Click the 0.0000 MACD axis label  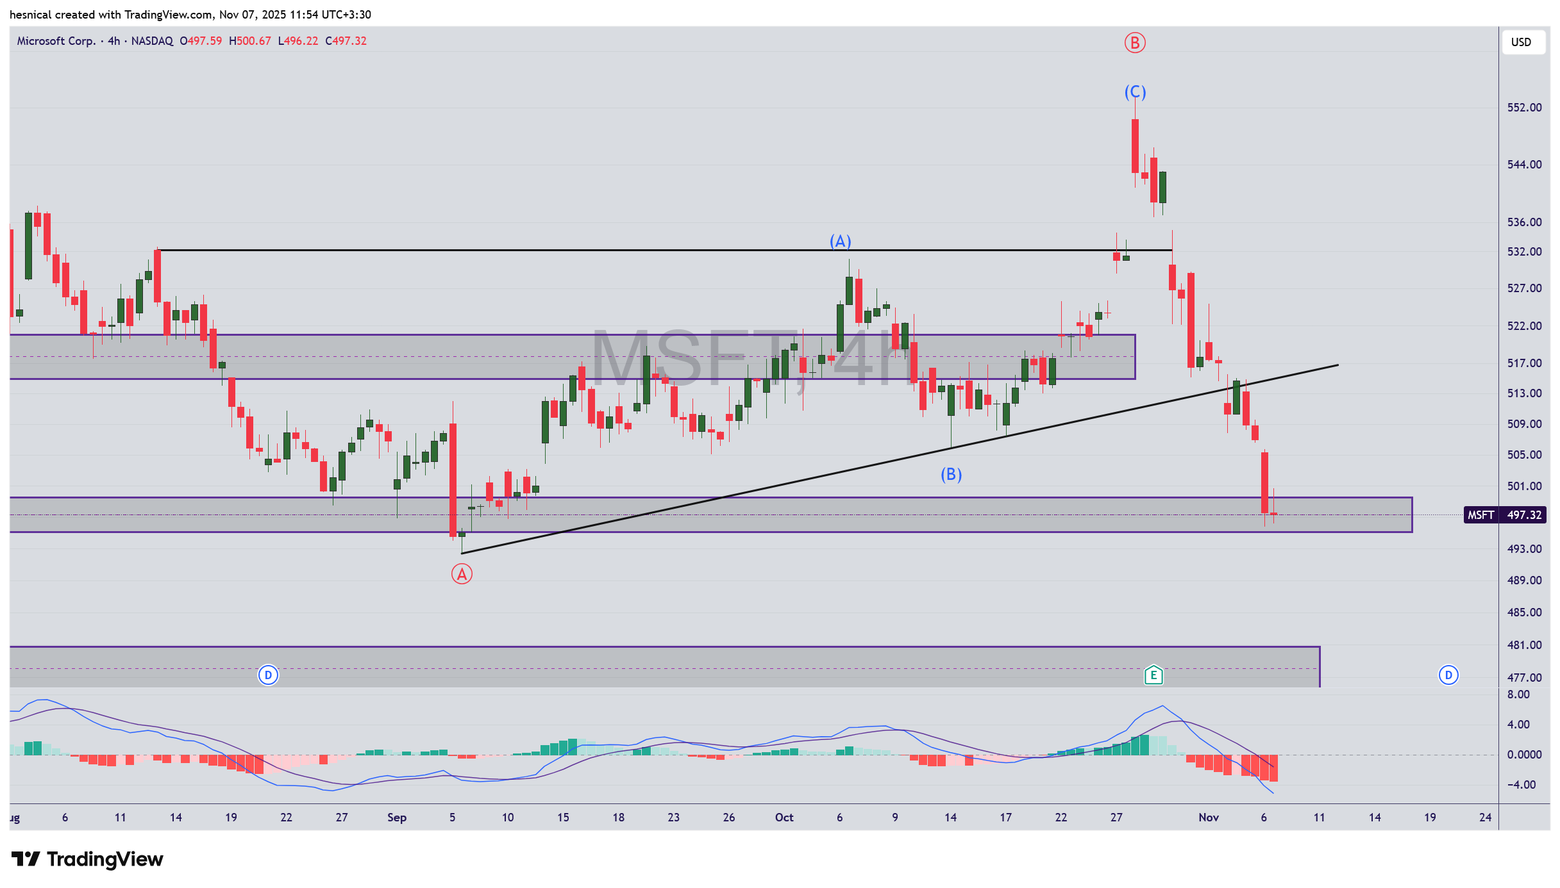pyautogui.click(x=1524, y=755)
